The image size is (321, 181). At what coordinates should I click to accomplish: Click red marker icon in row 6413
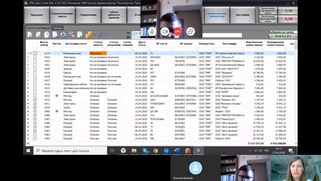57,96
